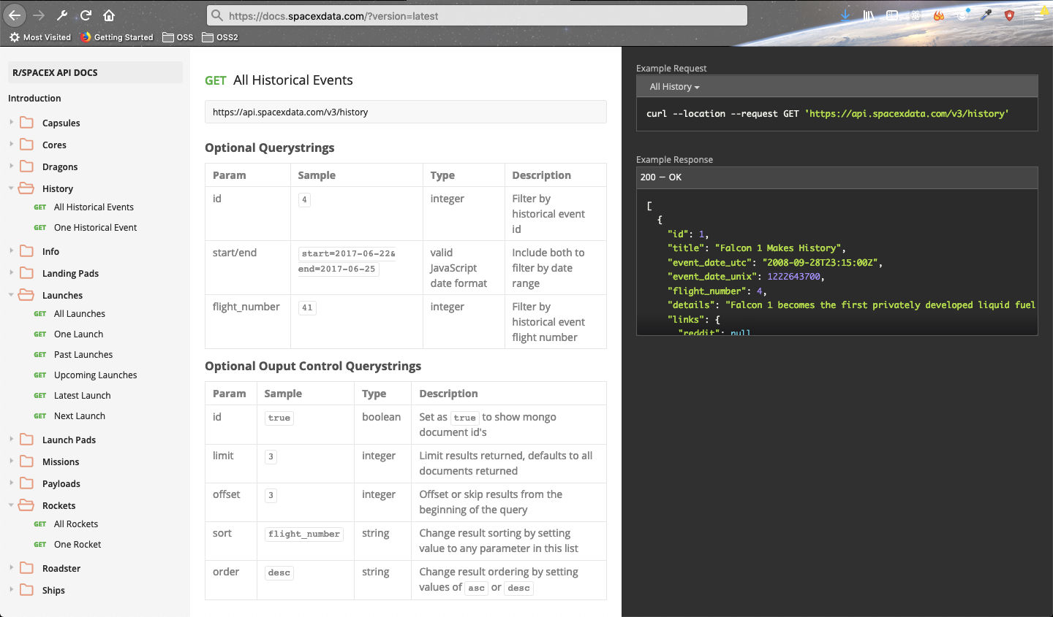Open the All History example dropdown
This screenshot has width=1053, height=617.
tap(674, 87)
